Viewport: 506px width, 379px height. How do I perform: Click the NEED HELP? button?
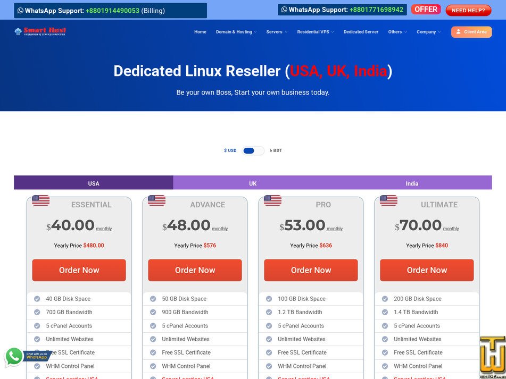coord(468,10)
